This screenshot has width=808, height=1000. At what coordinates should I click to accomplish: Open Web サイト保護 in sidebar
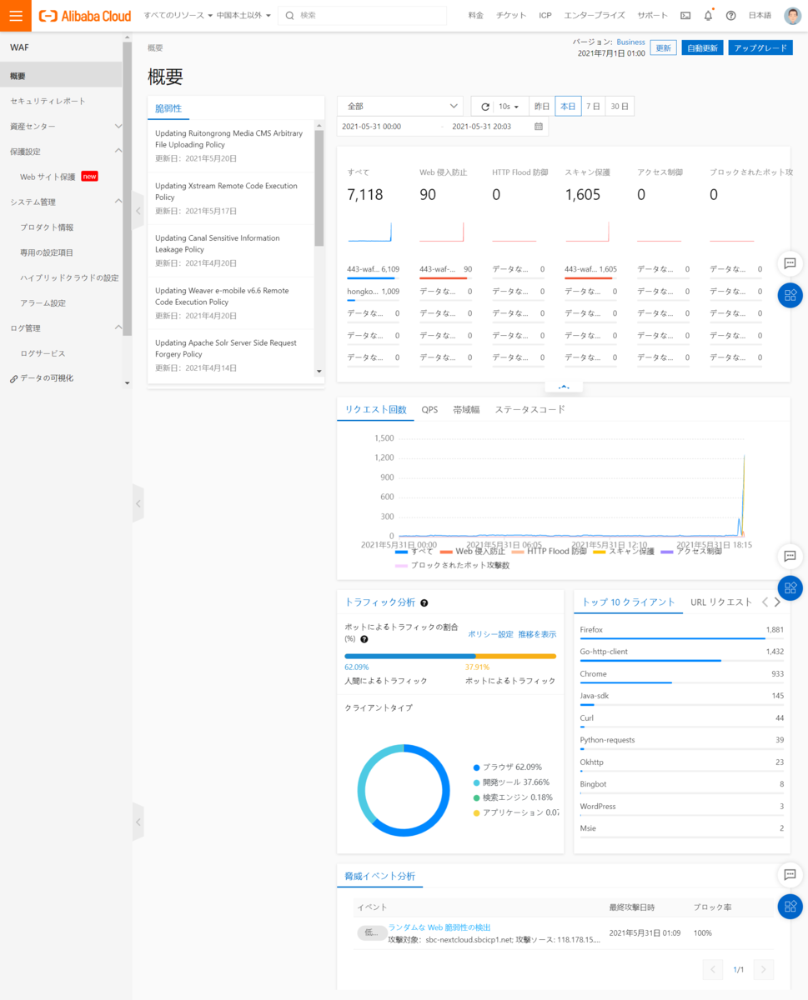coord(48,177)
